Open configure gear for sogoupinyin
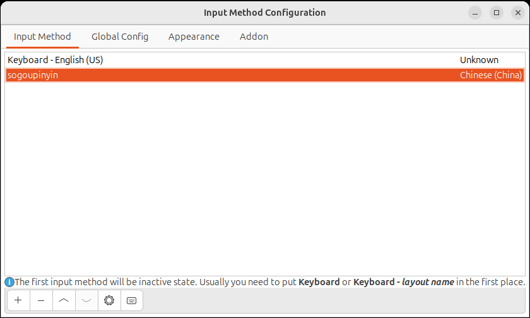This screenshot has width=530, height=318. 109,300
